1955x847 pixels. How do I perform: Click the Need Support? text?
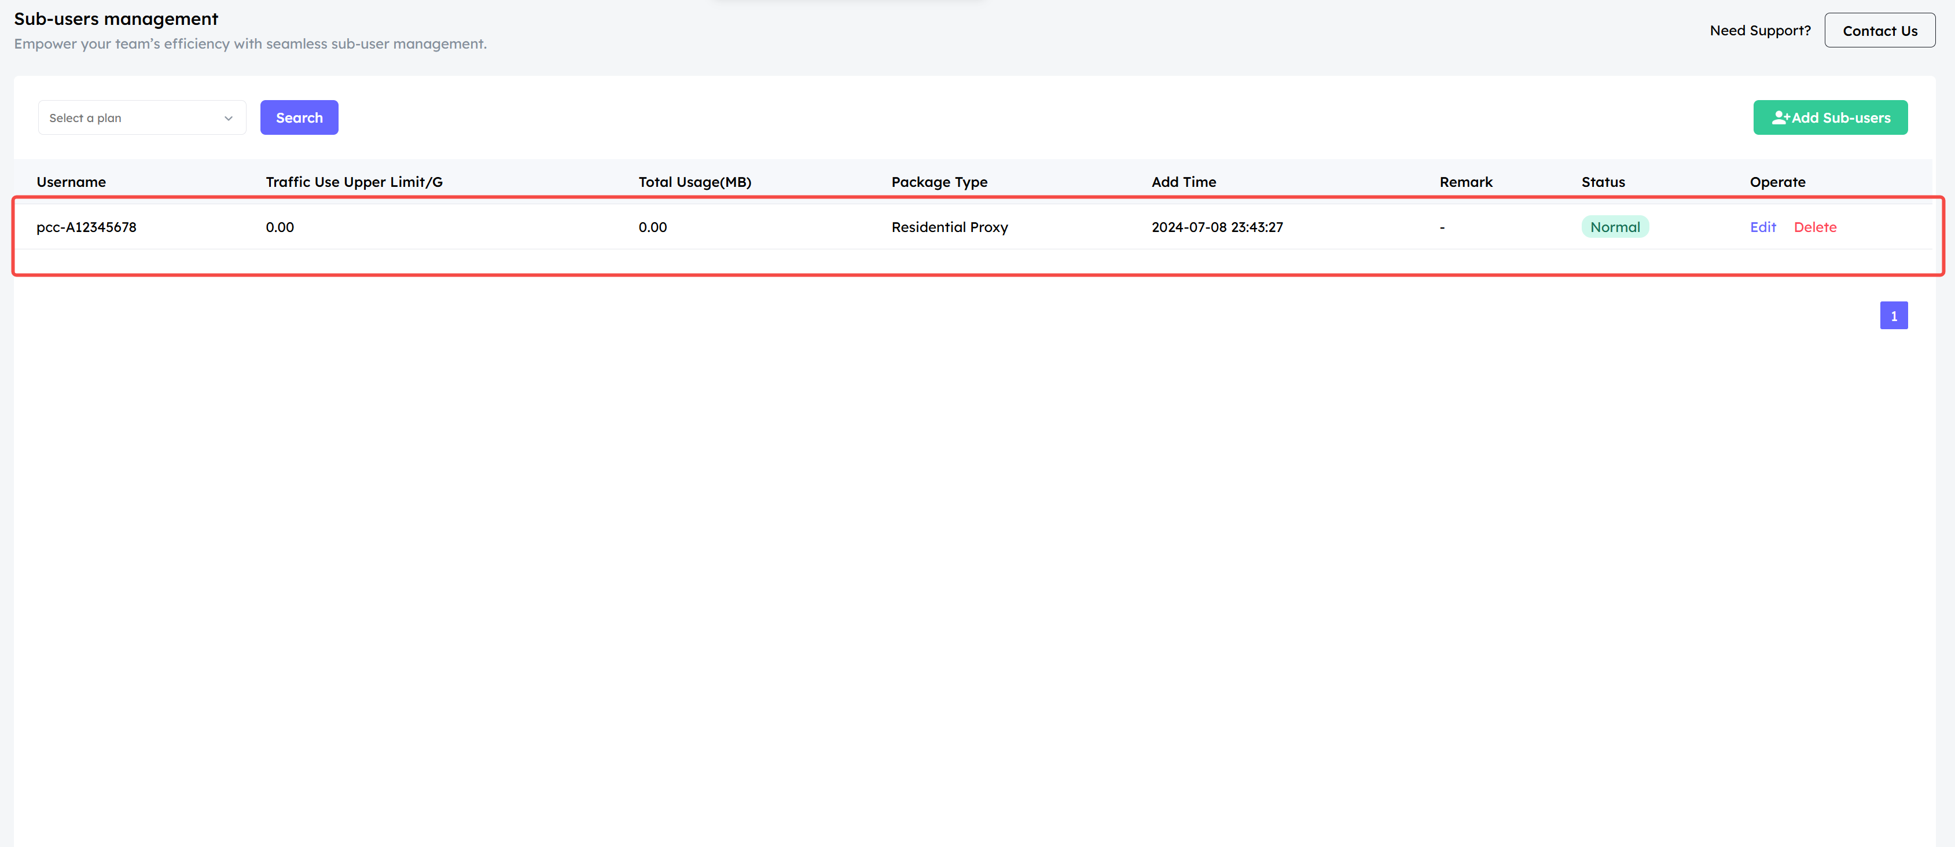[1760, 30]
